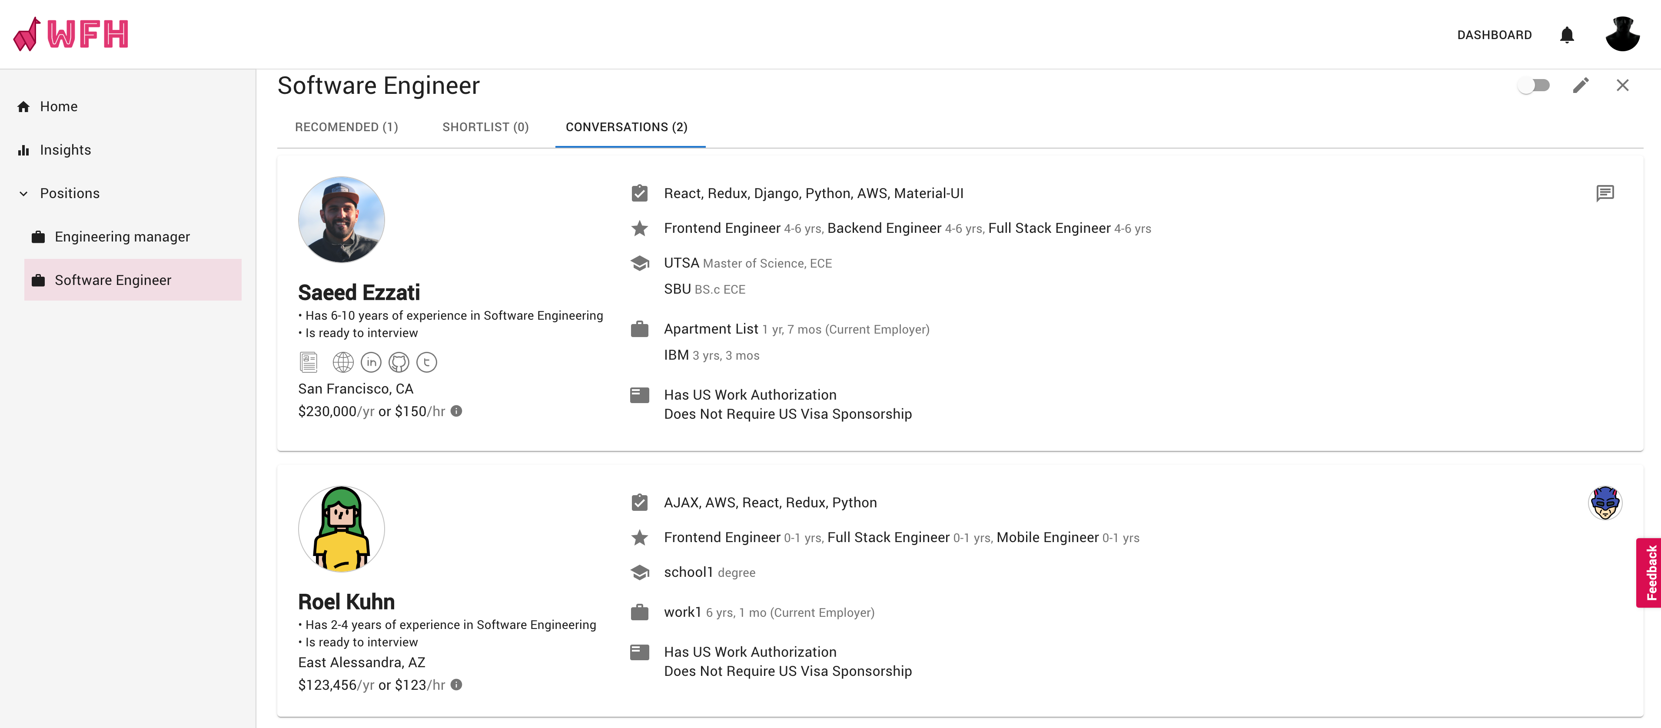Open the notifications bell
Image resolution: width=1661 pixels, height=728 pixels.
point(1567,35)
